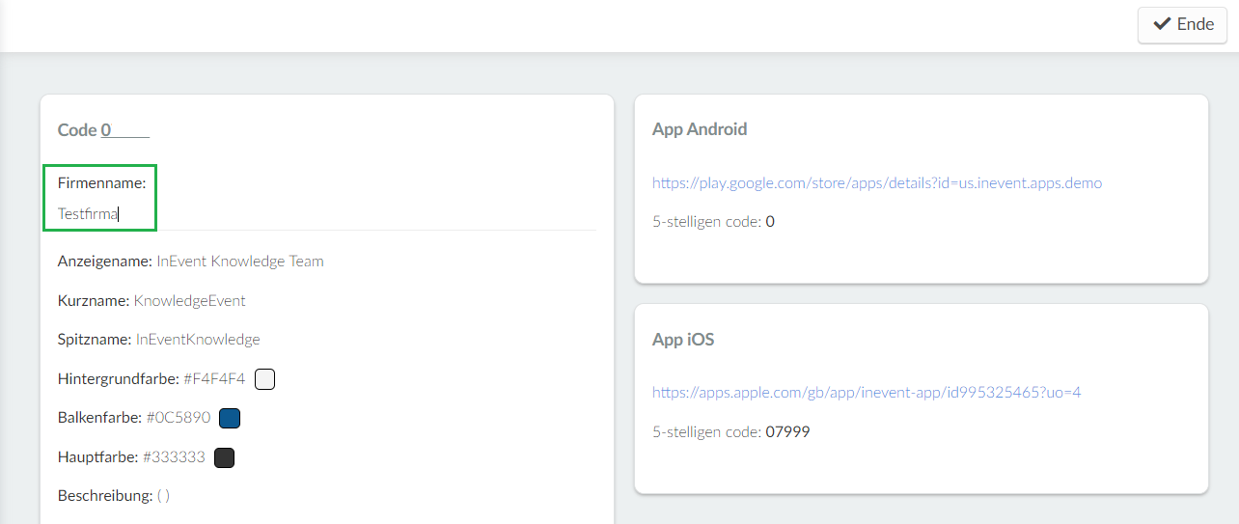Select the Android 5-stelligen code value 0
The height and width of the screenshot is (524, 1239).
pos(770,222)
